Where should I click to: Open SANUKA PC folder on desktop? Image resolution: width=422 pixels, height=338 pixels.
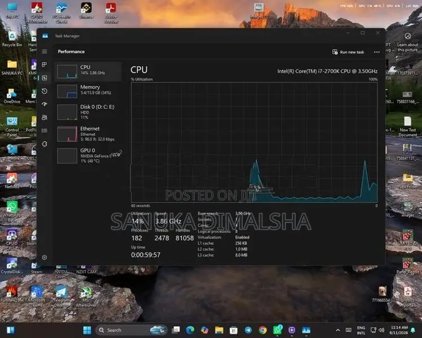tap(12, 67)
